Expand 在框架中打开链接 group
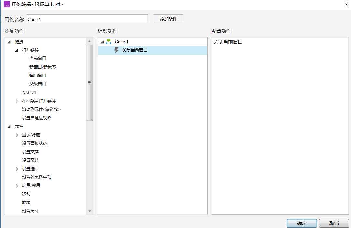Viewport: 351px width, 228px height. coord(17,101)
